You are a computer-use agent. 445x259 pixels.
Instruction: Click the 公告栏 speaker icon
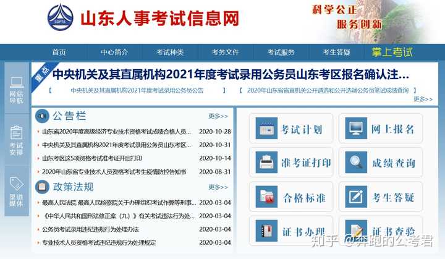point(42,116)
